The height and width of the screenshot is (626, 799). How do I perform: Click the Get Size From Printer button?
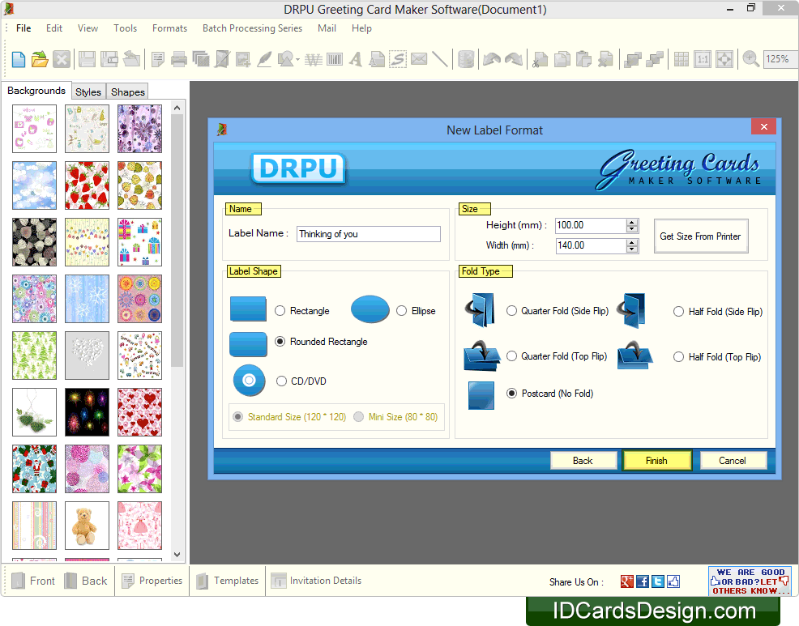coord(700,236)
